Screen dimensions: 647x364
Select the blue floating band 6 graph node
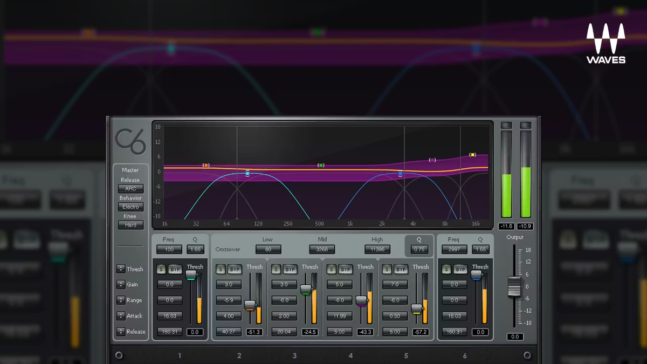[400, 174]
